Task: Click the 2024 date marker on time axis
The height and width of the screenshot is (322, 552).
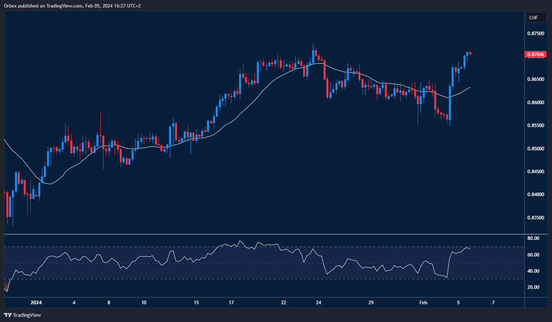Action: [36, 303]
